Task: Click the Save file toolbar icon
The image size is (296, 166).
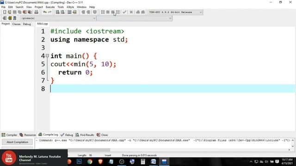Action: tap(14, 12)
